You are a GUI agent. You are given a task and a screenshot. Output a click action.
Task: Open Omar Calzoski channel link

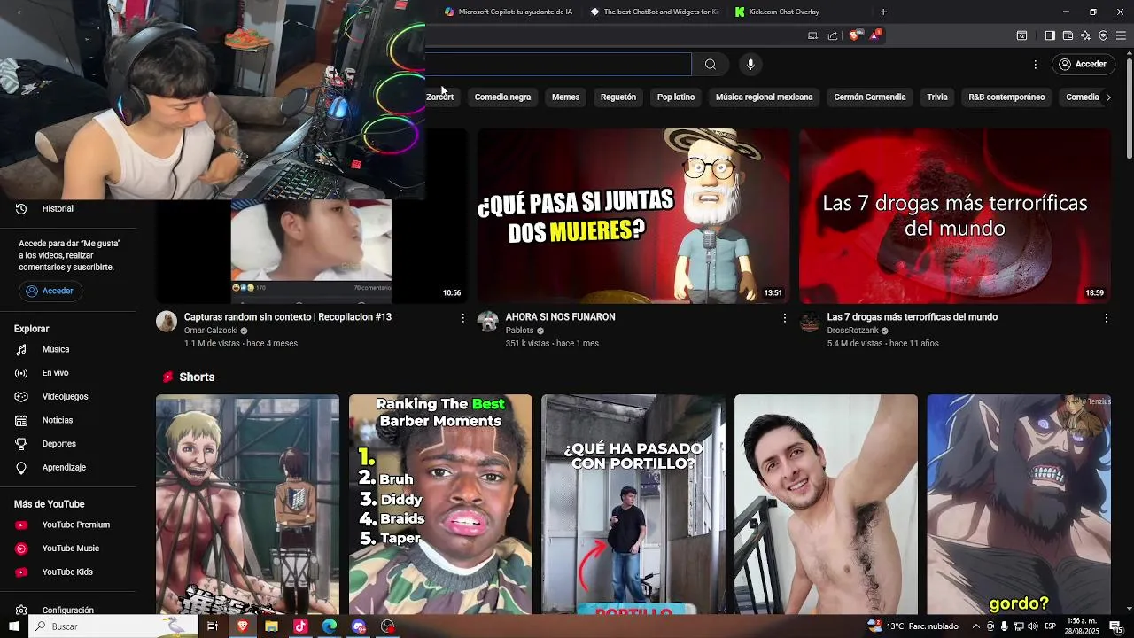coord(210,331)
